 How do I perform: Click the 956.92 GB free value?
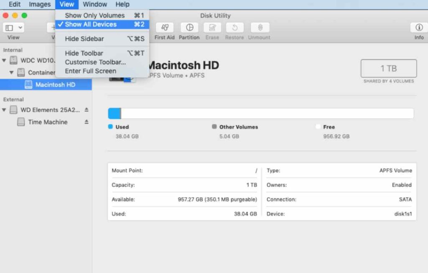336,136
